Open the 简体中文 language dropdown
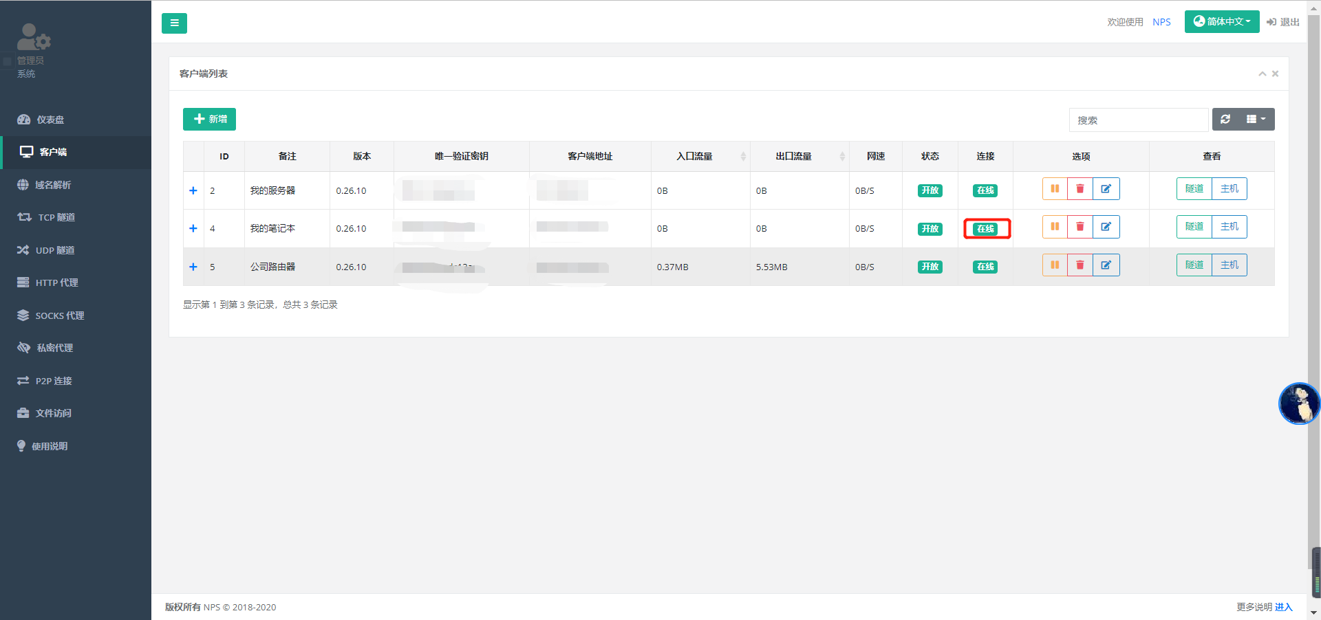 [1221, 22]
